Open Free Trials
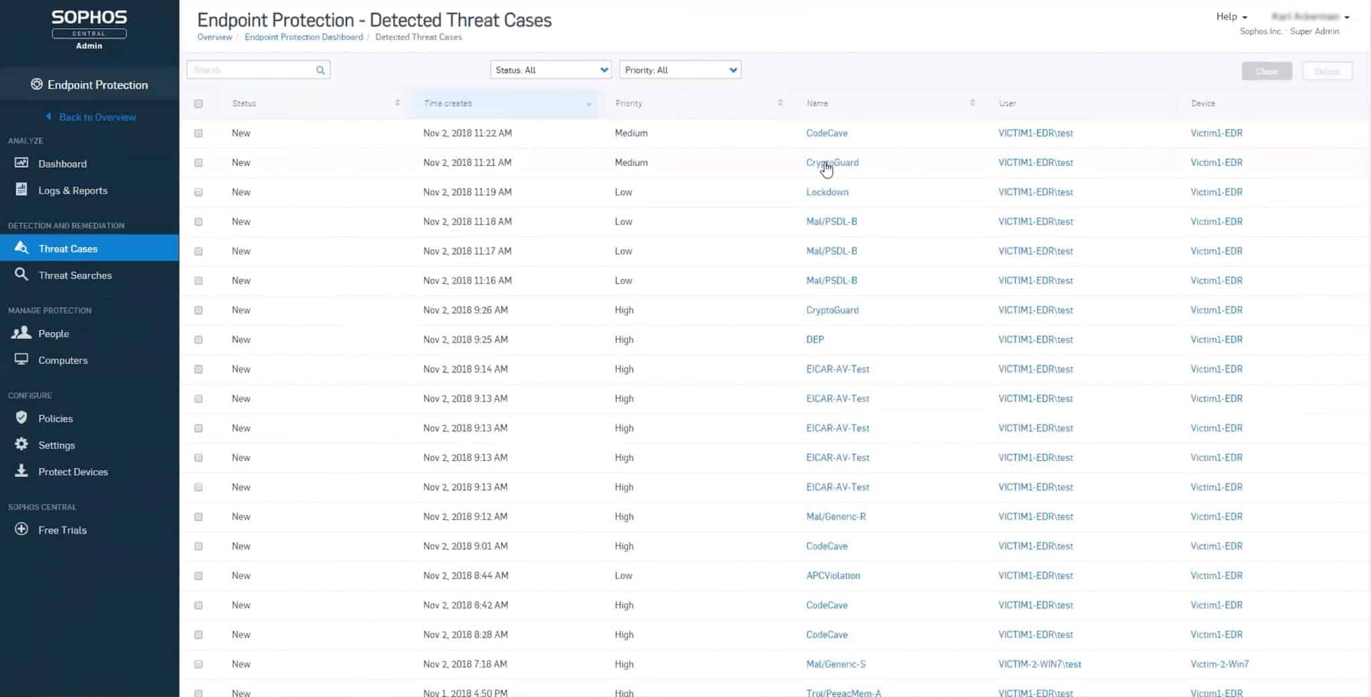The image size is (1371, 697). (x=62, y=529)
